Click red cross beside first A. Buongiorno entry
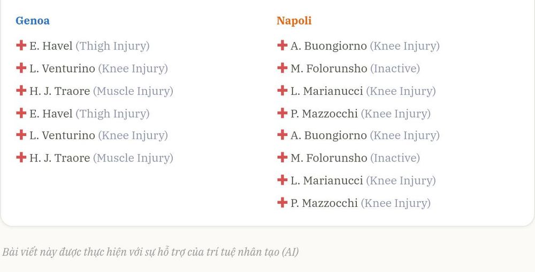 pos(282,45)
